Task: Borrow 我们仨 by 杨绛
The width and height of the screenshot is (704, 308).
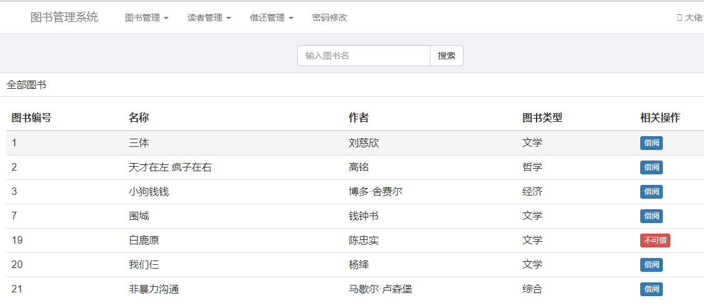Action: click(x=651, y=265)
